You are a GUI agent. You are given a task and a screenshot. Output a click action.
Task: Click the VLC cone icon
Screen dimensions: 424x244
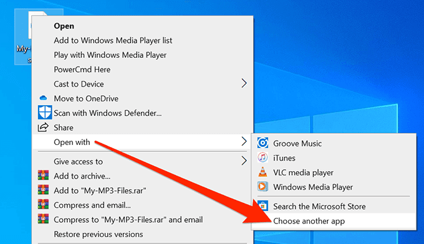pyautogui.click(x=263, y=172)
